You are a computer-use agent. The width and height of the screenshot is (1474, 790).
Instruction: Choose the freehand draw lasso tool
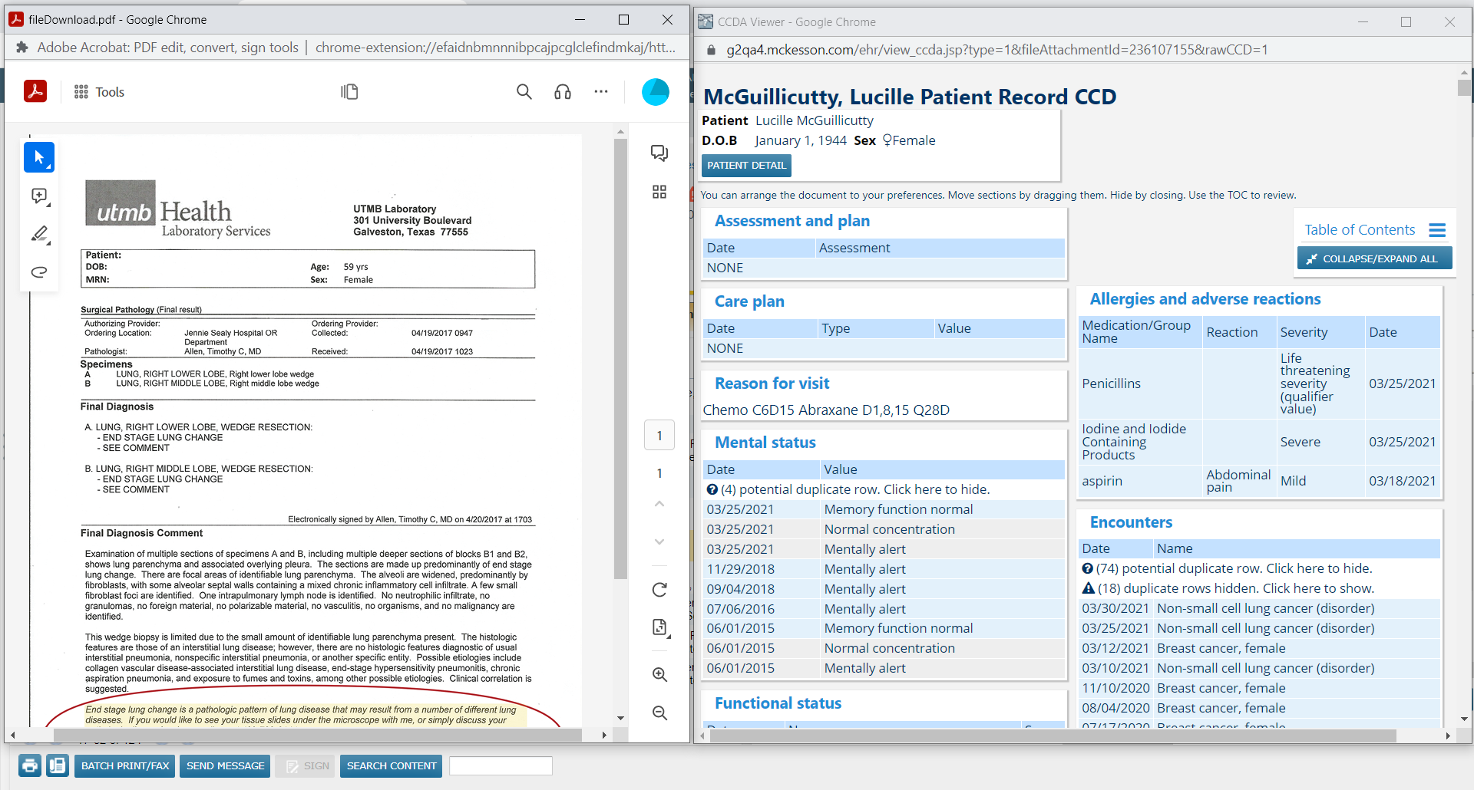click(x=39, y=272)
